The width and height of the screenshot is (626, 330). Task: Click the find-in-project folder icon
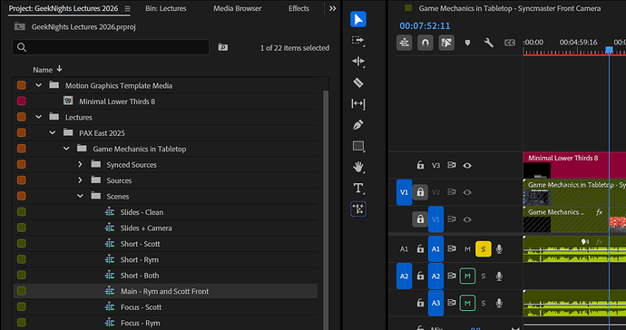[x=223, y=47]
